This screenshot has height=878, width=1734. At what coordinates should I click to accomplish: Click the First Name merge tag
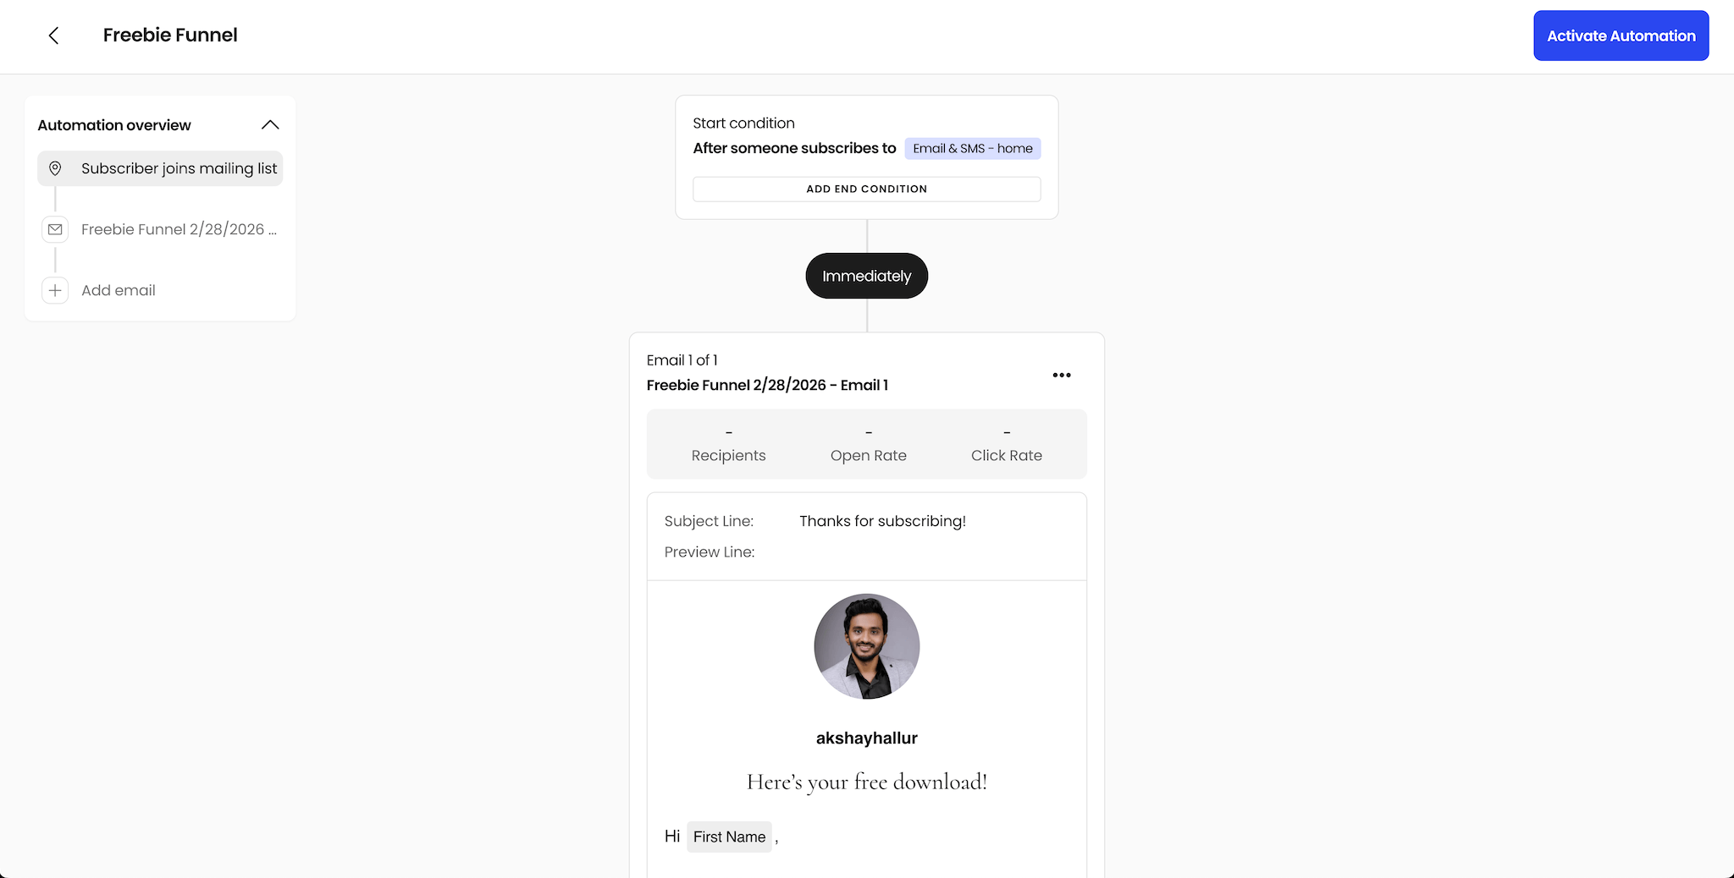729,837
